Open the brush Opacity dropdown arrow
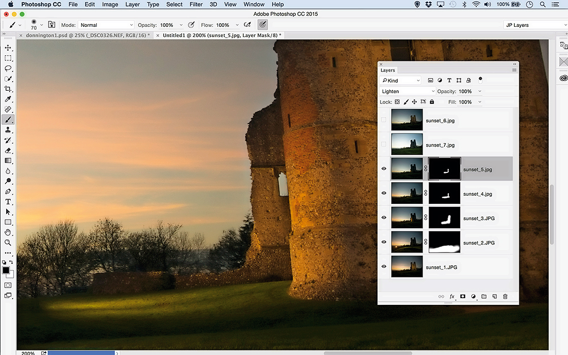Image resolution: width=568 pixels, height=355 pixels. 181,25
